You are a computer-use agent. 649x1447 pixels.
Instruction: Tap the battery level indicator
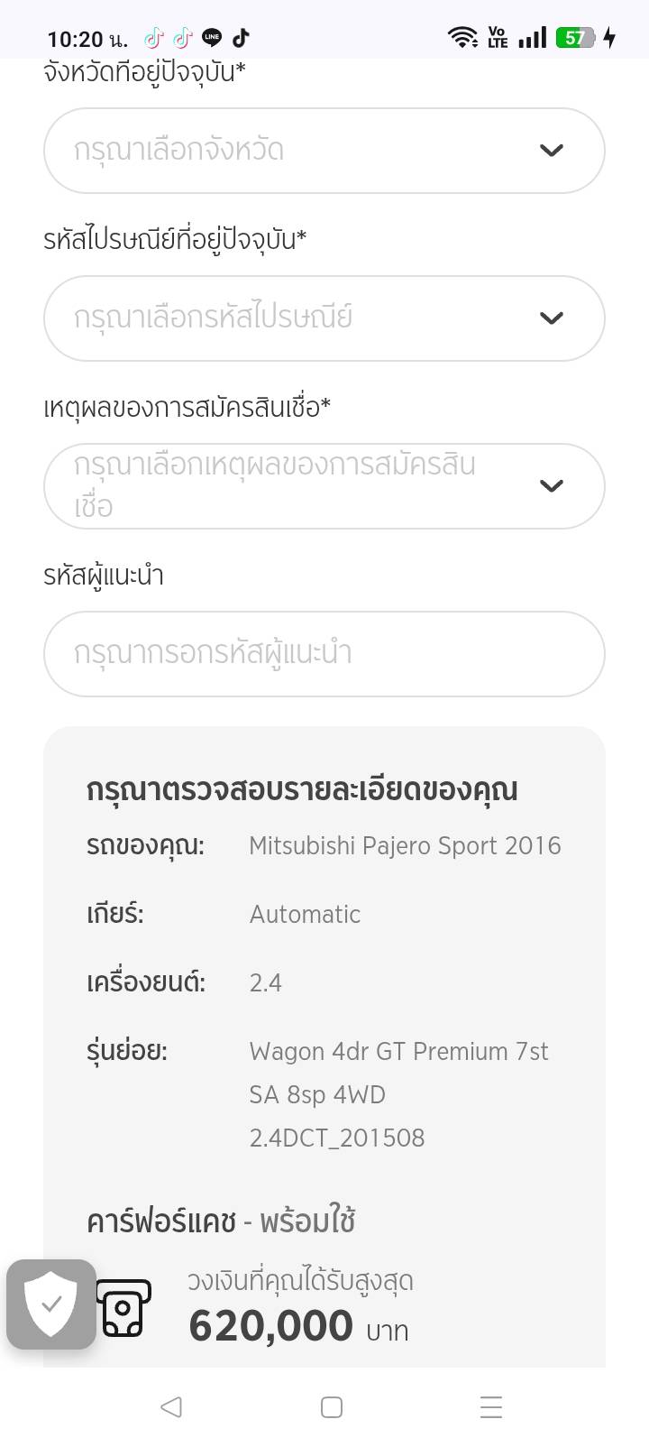point(575,38)
